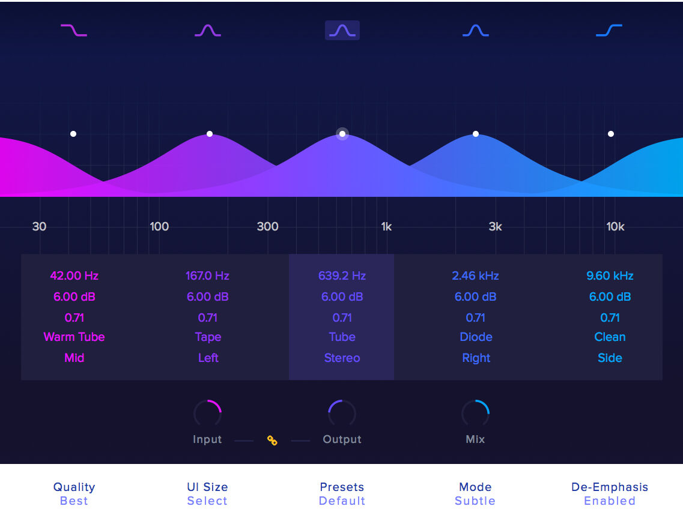Image resolution: width=683 pixels, height=527 pixels.
Task: Open the Quality menu set to Best
Action: tap(74, 494)
